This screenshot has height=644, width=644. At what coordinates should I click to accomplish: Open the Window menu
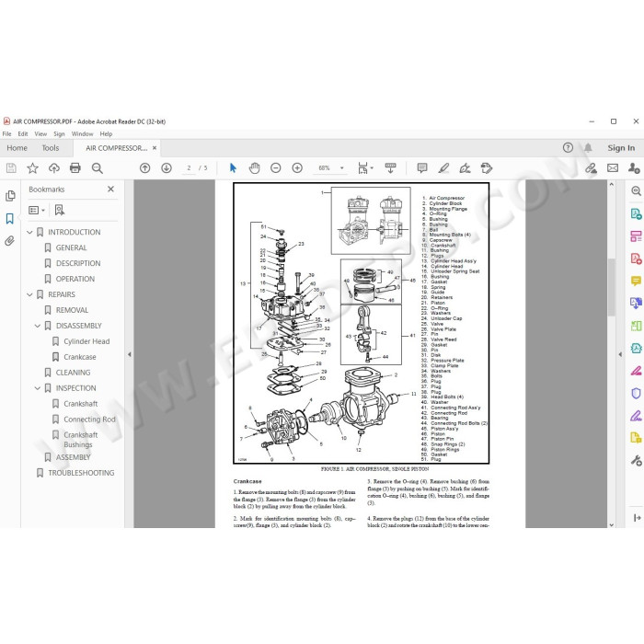[x=82, y=134]
